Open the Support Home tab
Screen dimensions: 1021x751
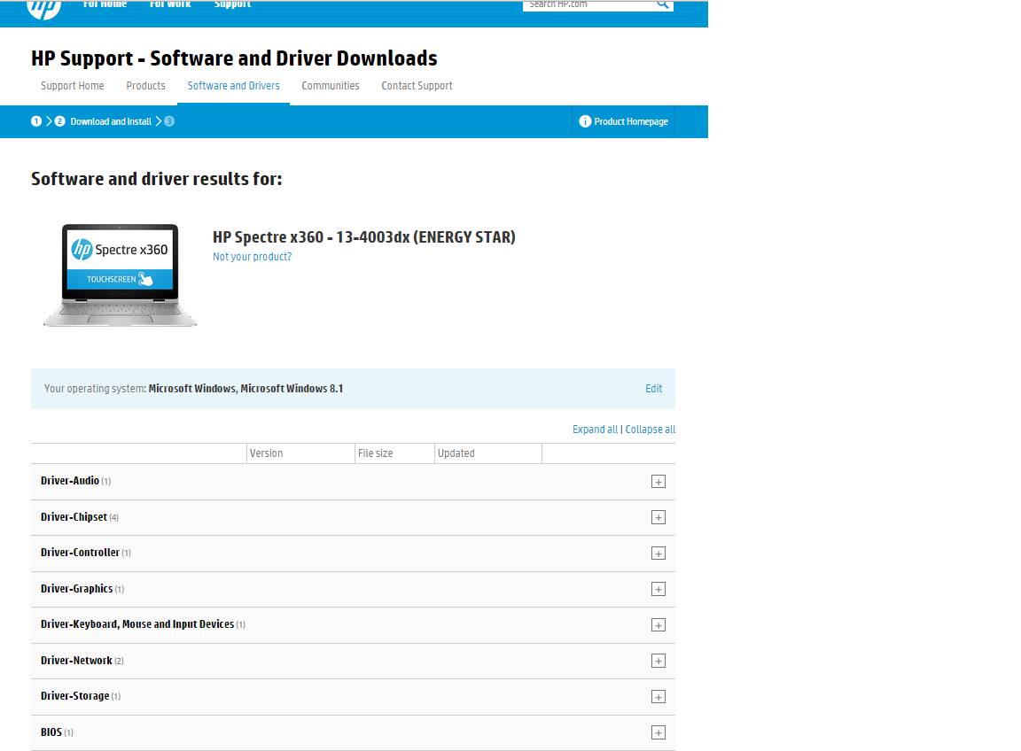(73, 86)
